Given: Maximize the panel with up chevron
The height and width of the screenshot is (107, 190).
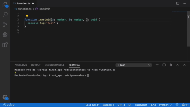Looking at the screenshot, I should coord(178,65).
